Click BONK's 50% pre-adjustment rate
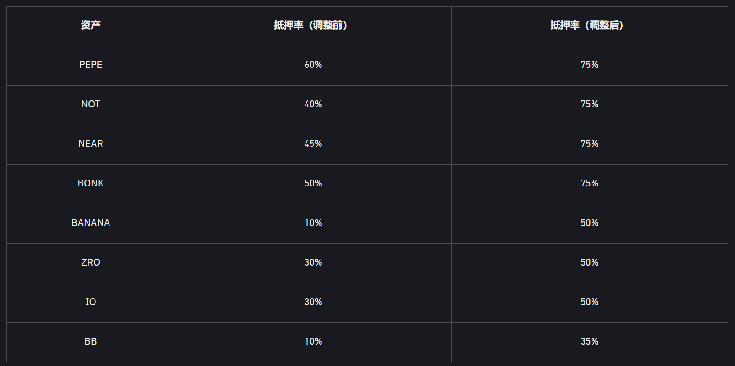The height and width of the screenshot is (366, 735). pos(313,184)
